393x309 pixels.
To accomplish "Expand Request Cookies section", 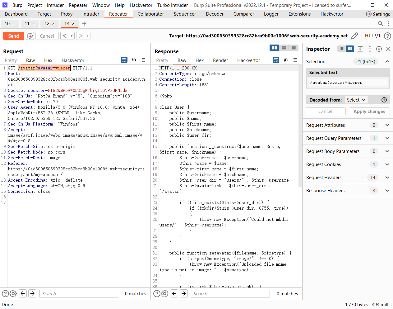I will tap(387, 164).
